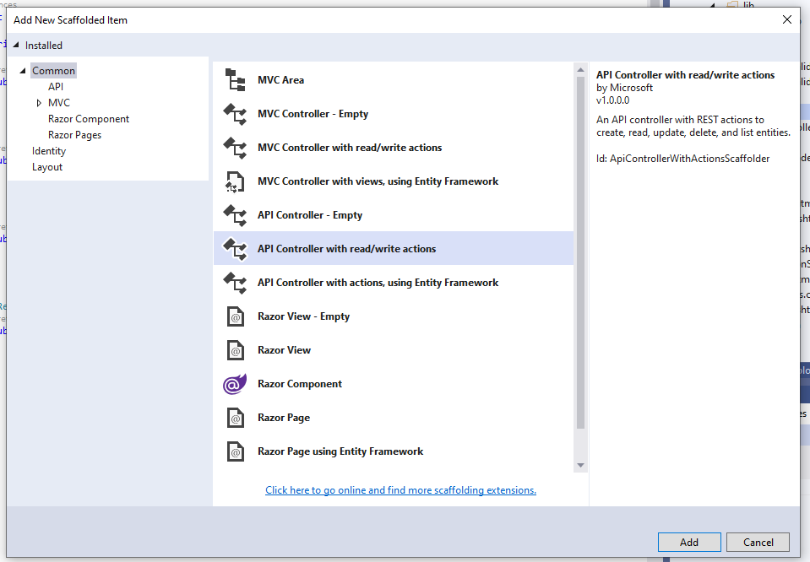Click the API Controller - Empty icon

pyautogui.click(x=235, y=215)
